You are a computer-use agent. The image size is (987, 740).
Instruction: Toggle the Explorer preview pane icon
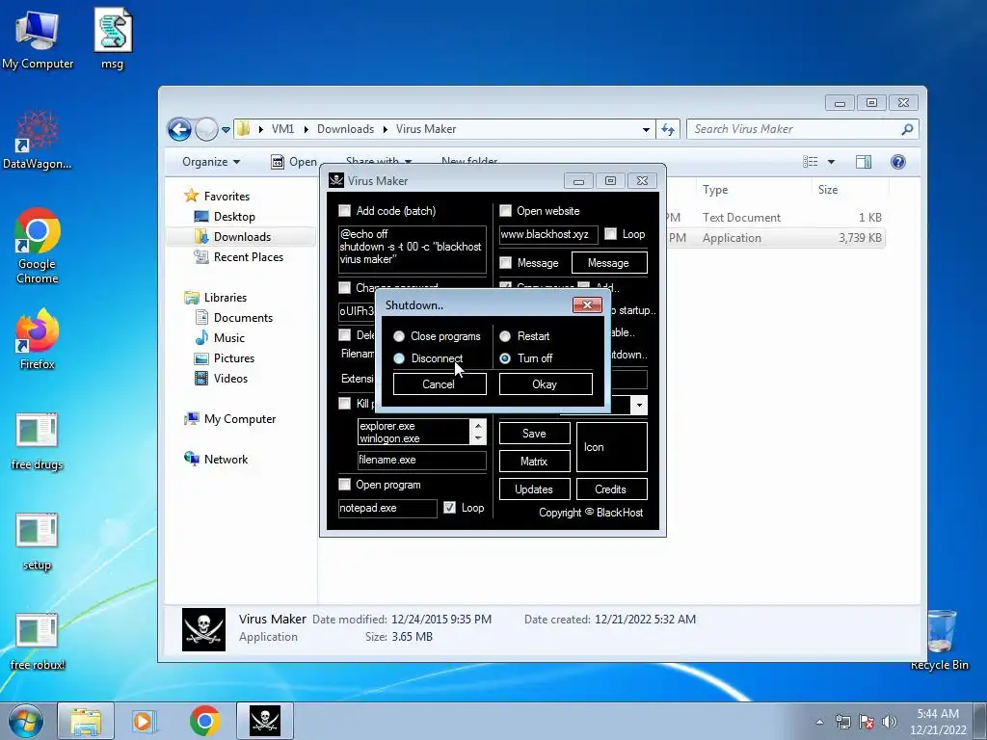[x=864, y=162]
